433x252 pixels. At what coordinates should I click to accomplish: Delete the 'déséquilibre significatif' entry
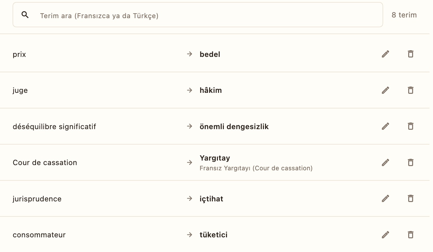411,126
